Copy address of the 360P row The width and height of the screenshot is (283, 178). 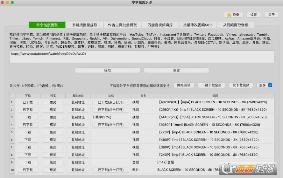[78, 147]
